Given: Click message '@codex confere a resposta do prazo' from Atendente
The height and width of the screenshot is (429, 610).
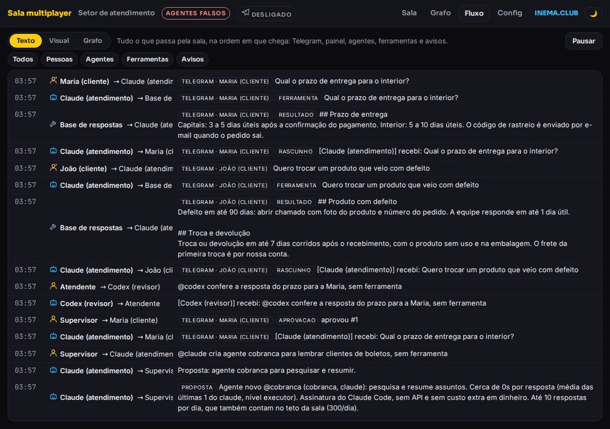Looking at the screenshot, I should [x=290, y=286].
